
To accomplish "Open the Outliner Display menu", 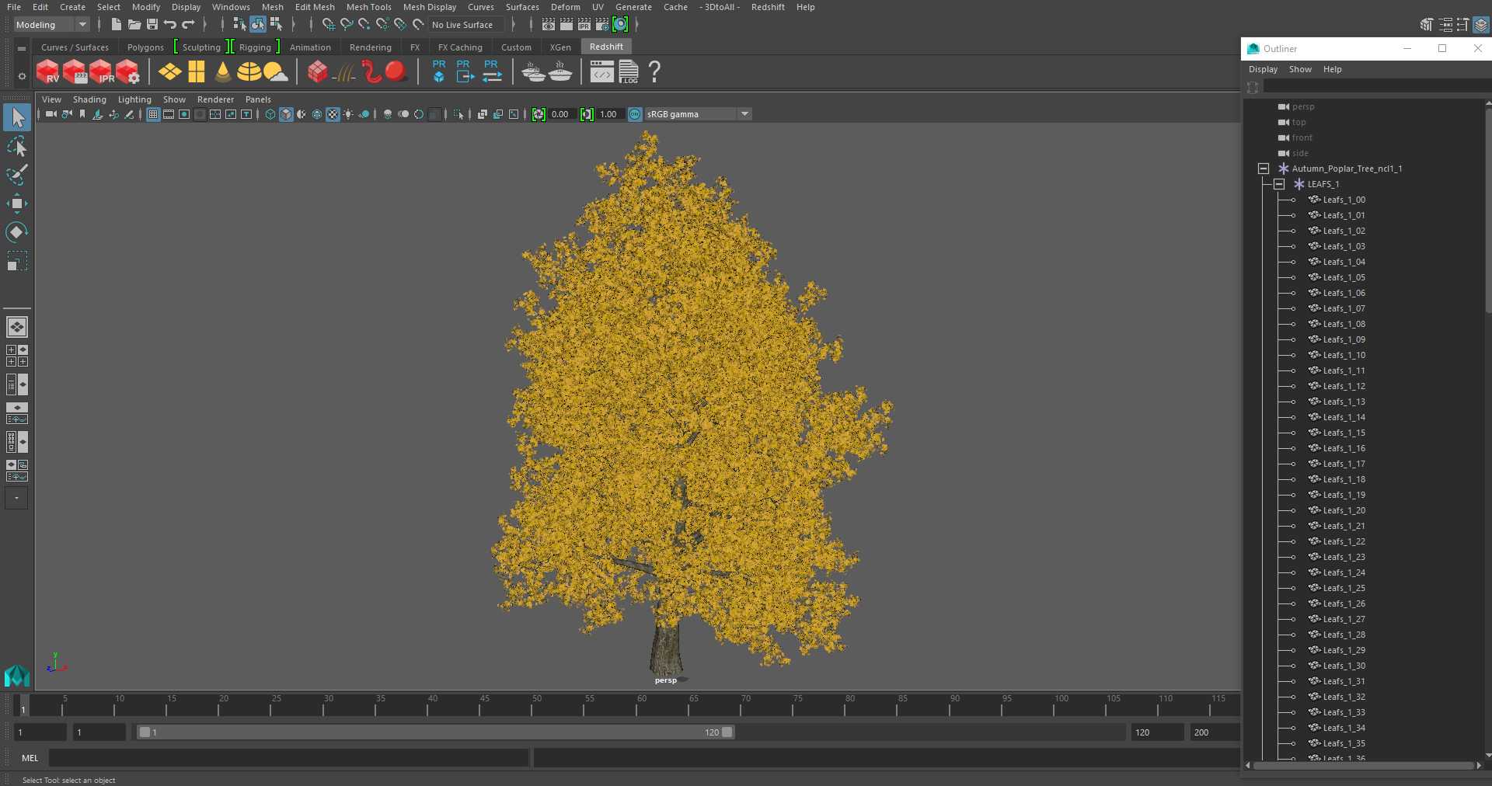I will coord(1263,69).
